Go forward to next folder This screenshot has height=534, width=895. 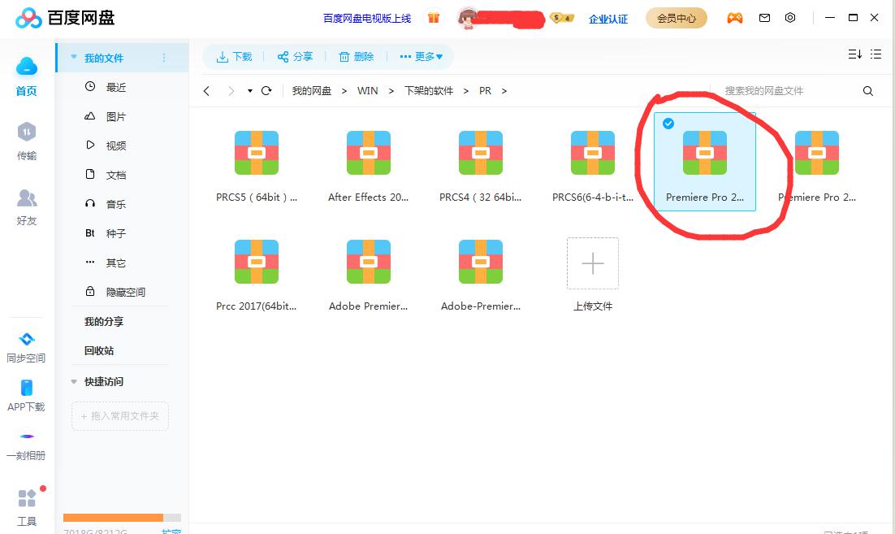click(x=231, y=91)
